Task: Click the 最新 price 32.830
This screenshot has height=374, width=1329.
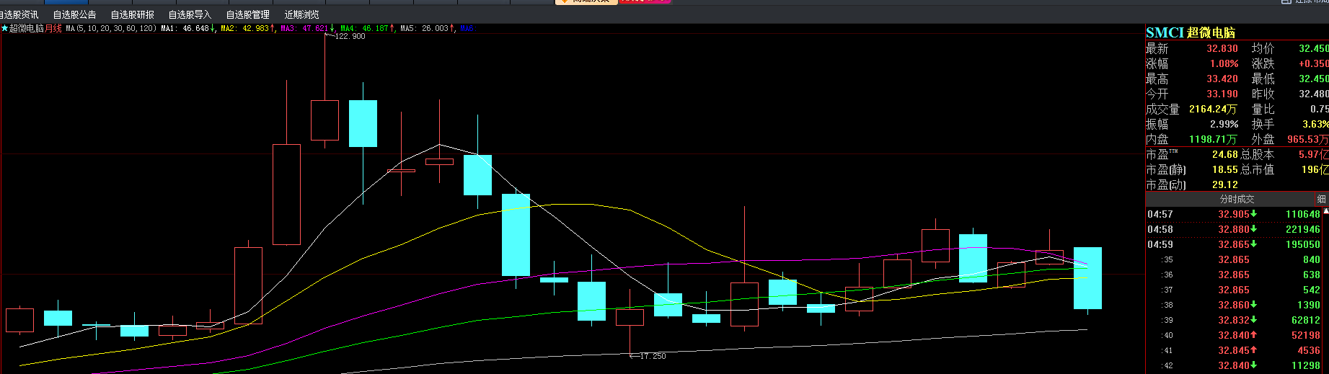Action: (x=1222, y=48)
